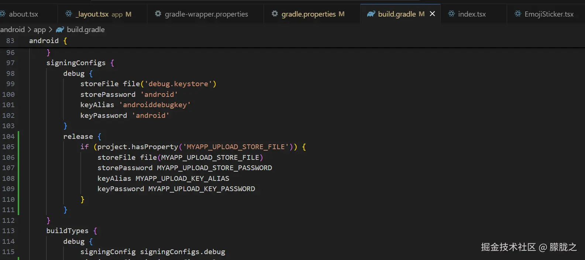This screenshot has height=260, width=585.
Task: Click React icon on EmojiSticker.tsx tab
Action: click(x=518, y=14)
